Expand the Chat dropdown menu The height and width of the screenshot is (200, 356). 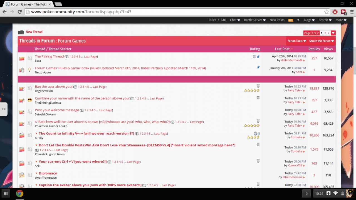click(235, 20)
